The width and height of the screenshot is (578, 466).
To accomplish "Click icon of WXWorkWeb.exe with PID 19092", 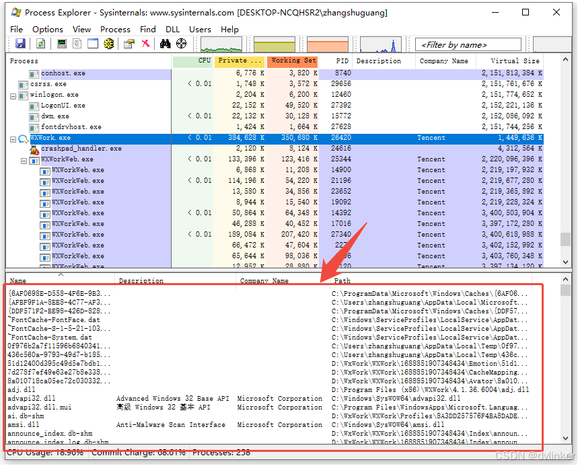I will click(45, 203).
